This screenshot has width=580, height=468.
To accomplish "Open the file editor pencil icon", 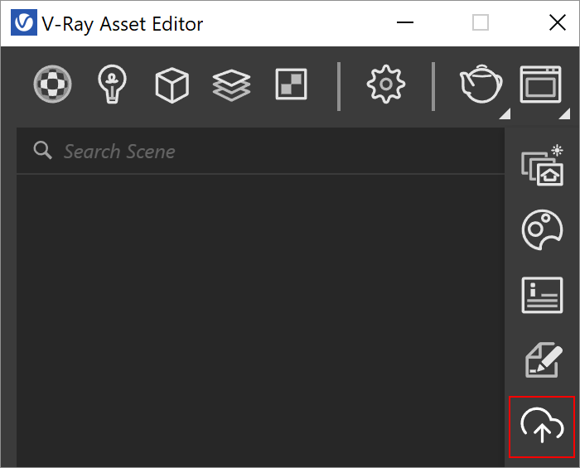I will (543, 359).
